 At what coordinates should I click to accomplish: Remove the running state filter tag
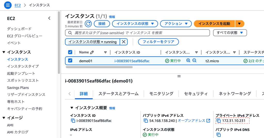[x=123, y=42]
